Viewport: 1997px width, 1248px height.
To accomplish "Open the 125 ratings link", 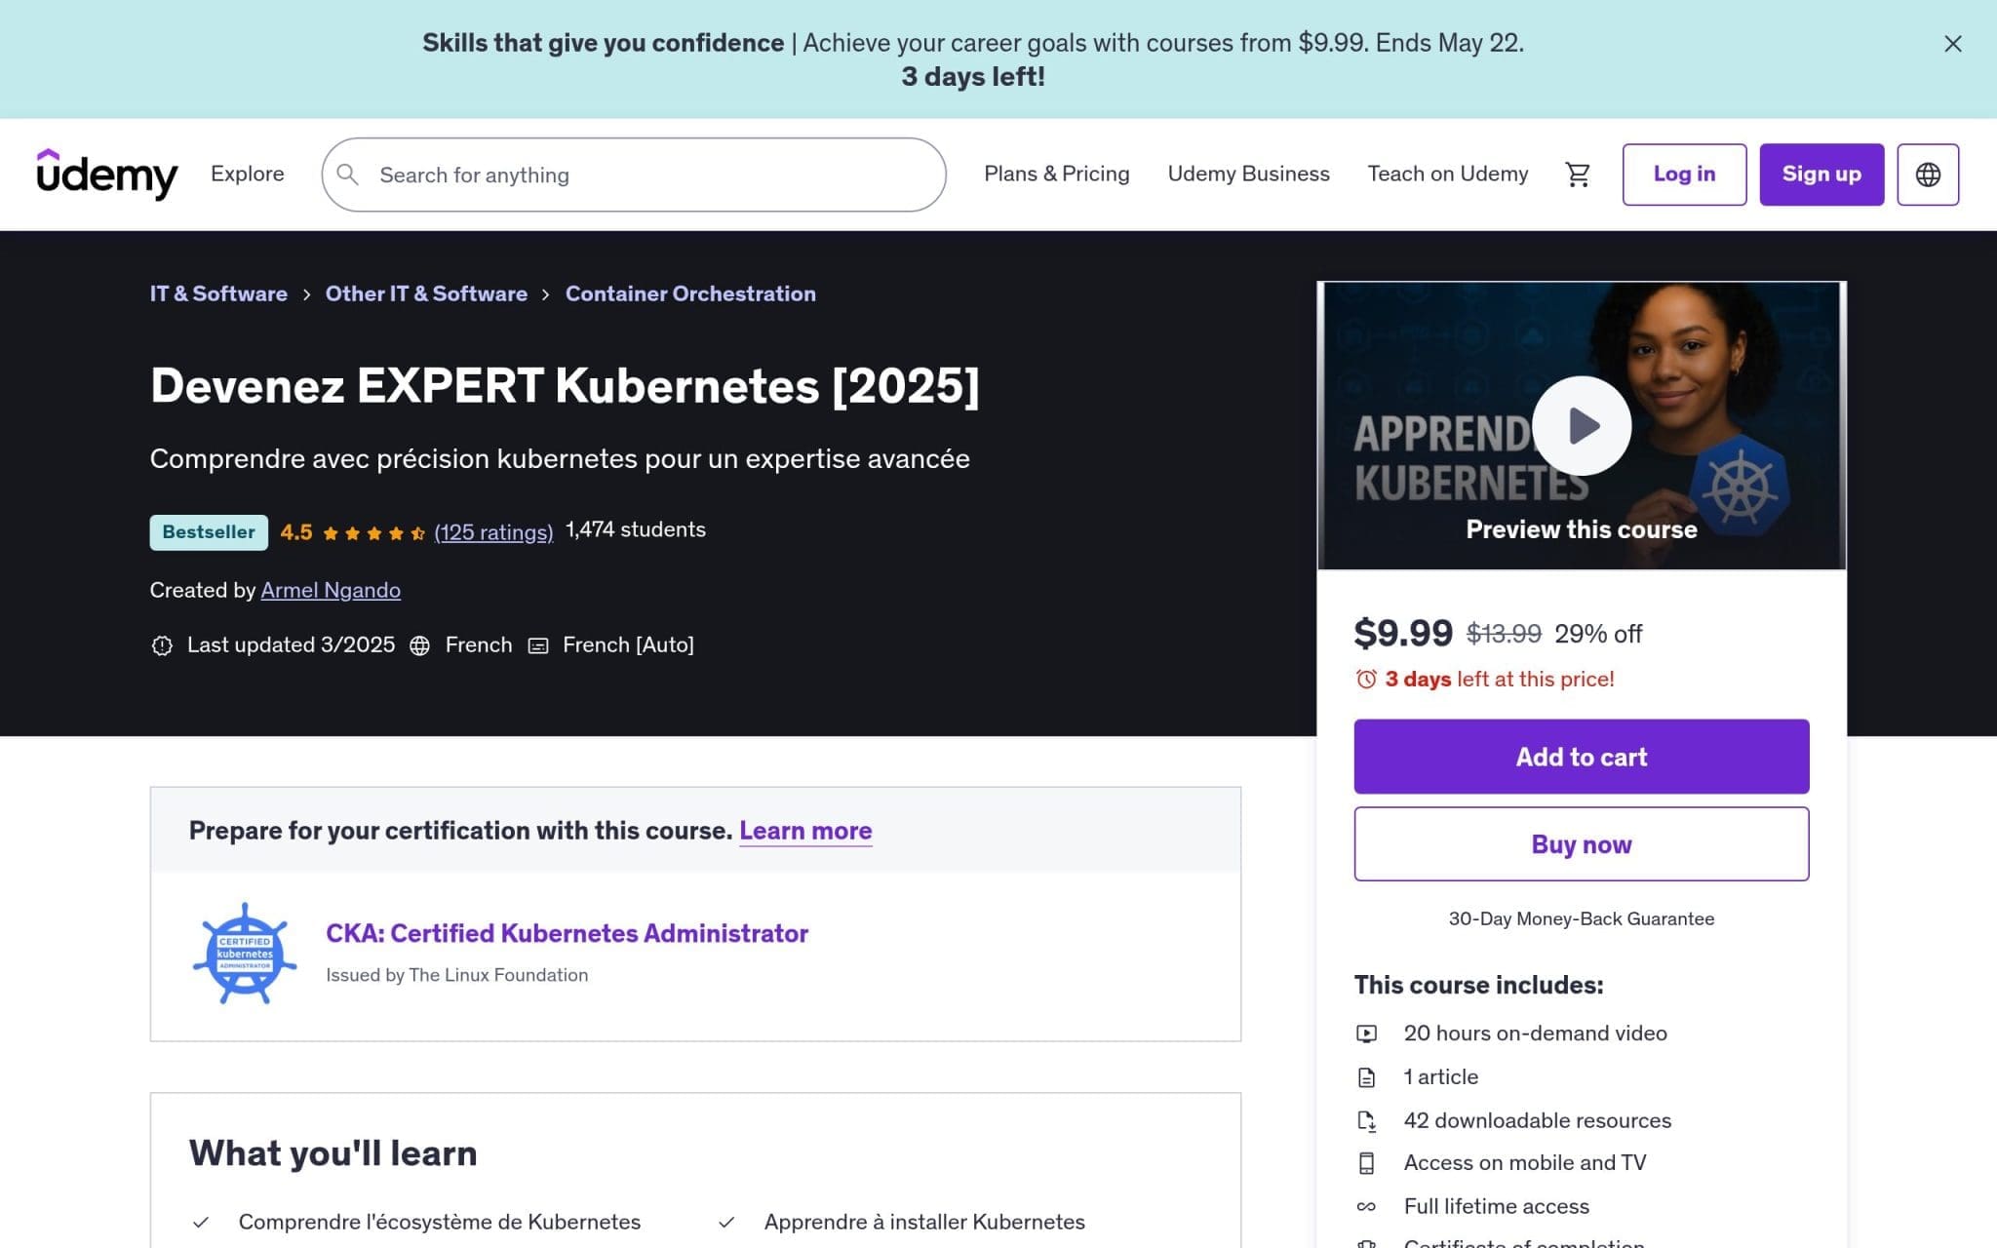I will click(x=493, y=532).
